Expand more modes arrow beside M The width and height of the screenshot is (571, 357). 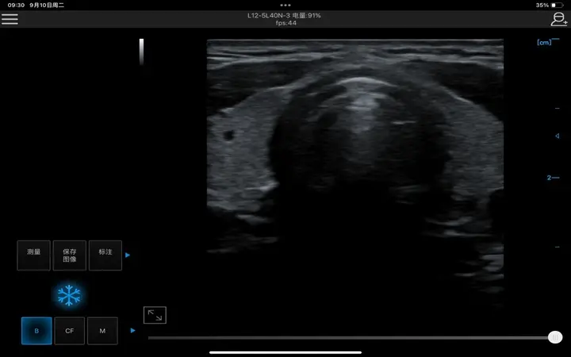click(133, 331)
